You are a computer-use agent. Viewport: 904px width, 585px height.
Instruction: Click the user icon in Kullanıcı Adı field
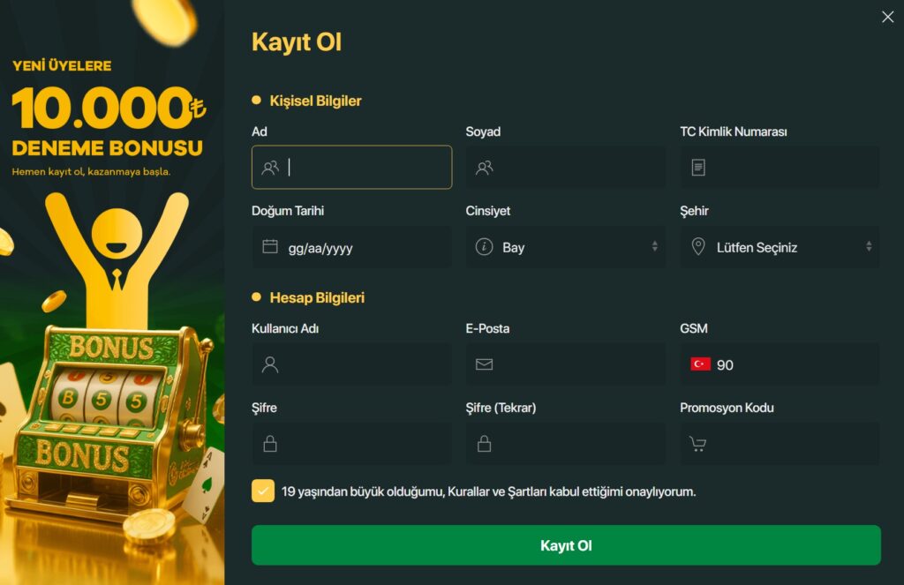pos(270,364)
